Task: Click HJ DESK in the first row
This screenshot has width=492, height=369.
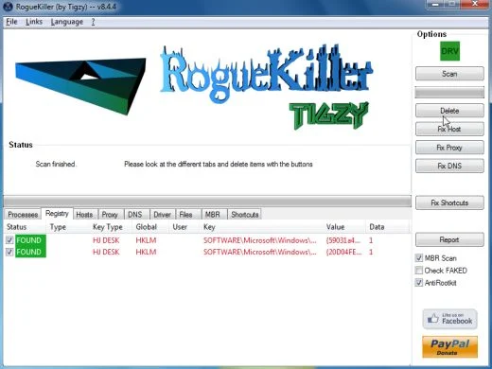Action: (x=106, y=240)
